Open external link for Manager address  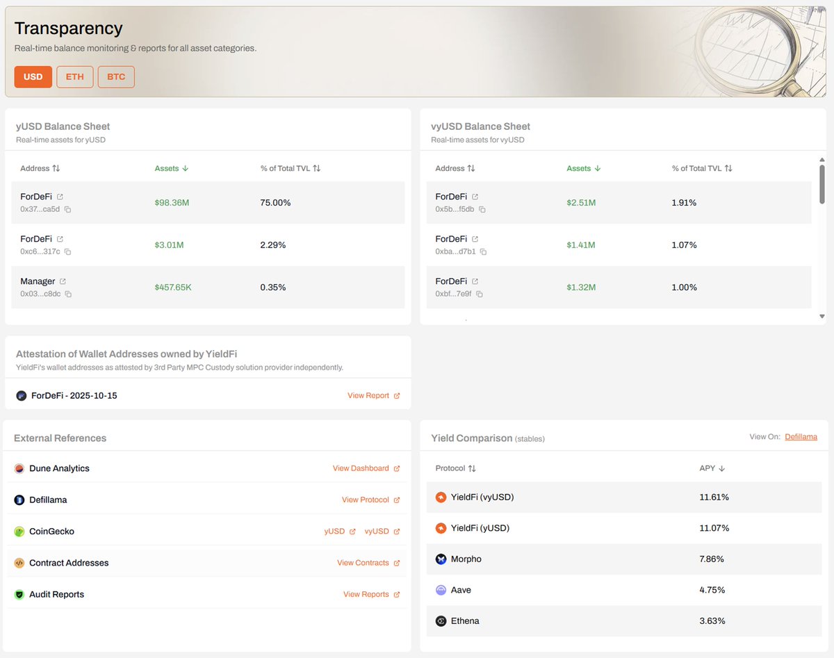click(x=63, y=281)
